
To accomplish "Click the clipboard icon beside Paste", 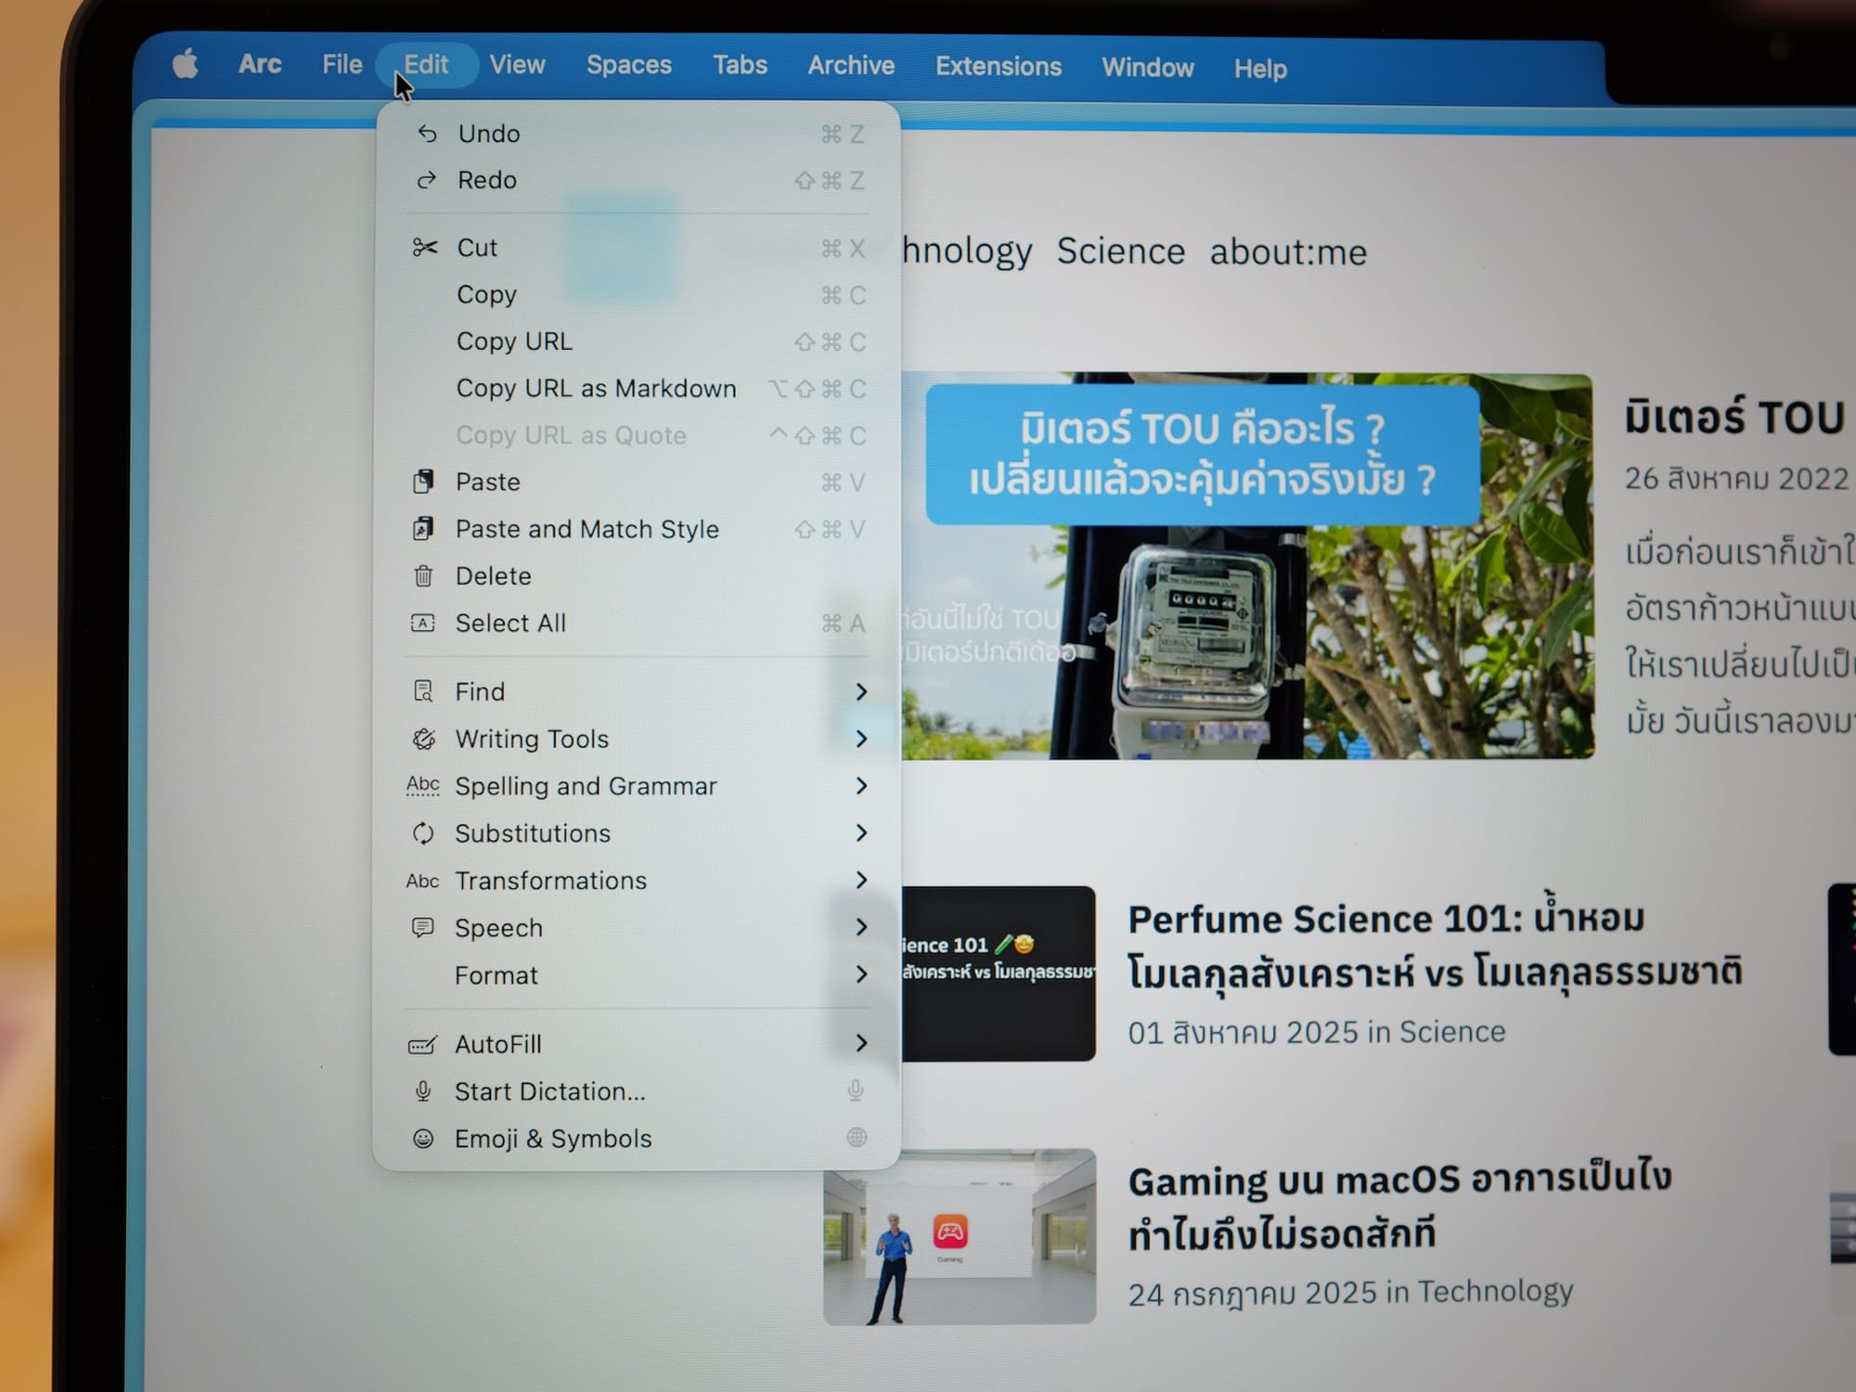I will (x=423, y=482).
